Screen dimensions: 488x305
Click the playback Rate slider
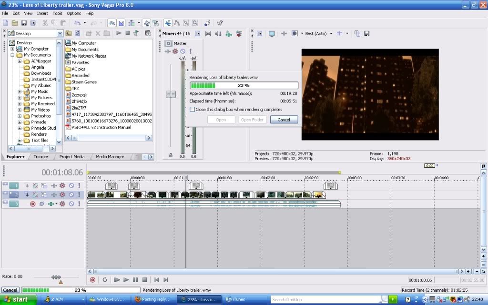[x=56, y=277]
